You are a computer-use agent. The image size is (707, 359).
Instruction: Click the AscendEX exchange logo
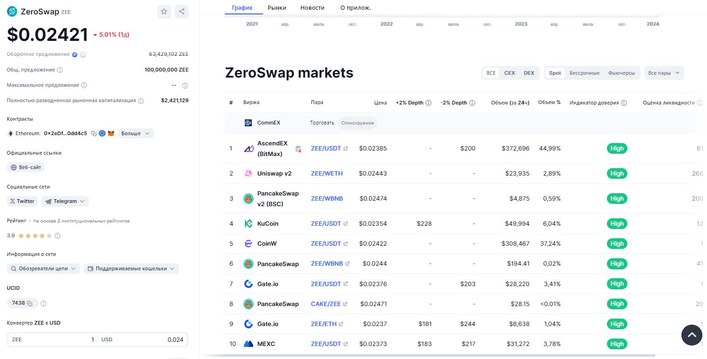[249, 149]
